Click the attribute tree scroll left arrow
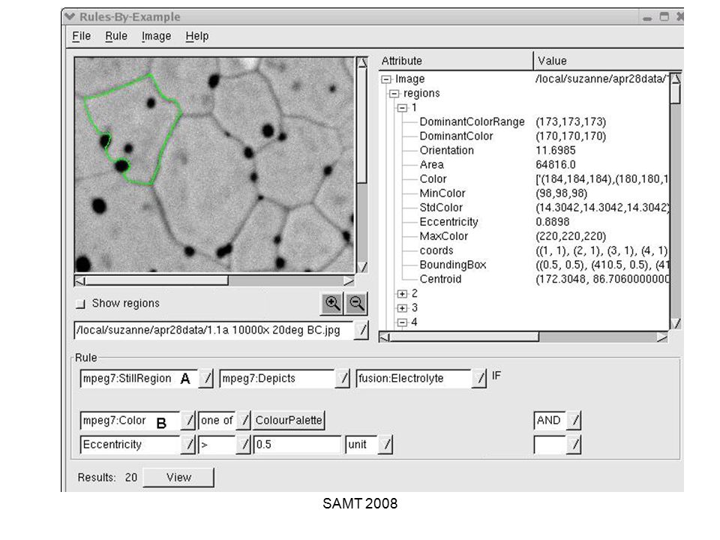 (385, 337)
